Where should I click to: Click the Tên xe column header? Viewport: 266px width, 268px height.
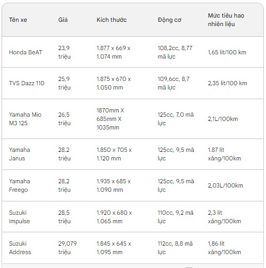(18, 20)
